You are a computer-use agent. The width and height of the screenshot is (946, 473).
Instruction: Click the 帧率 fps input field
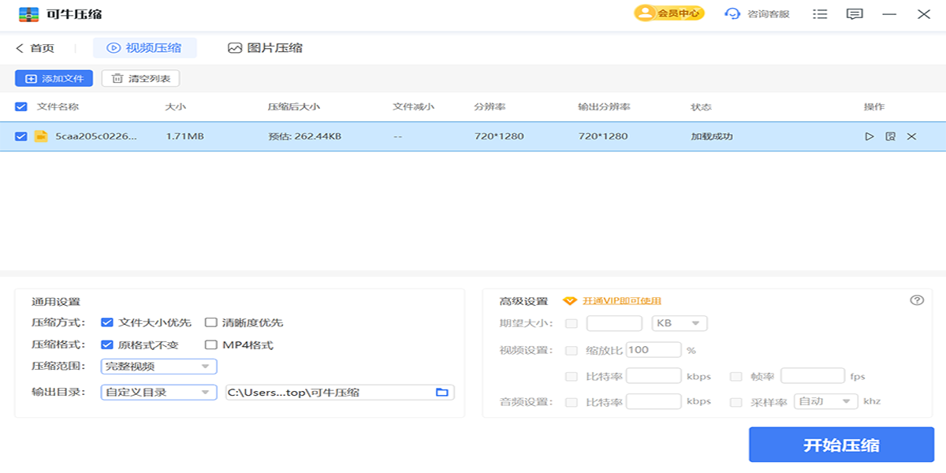[x=813, y=376]
